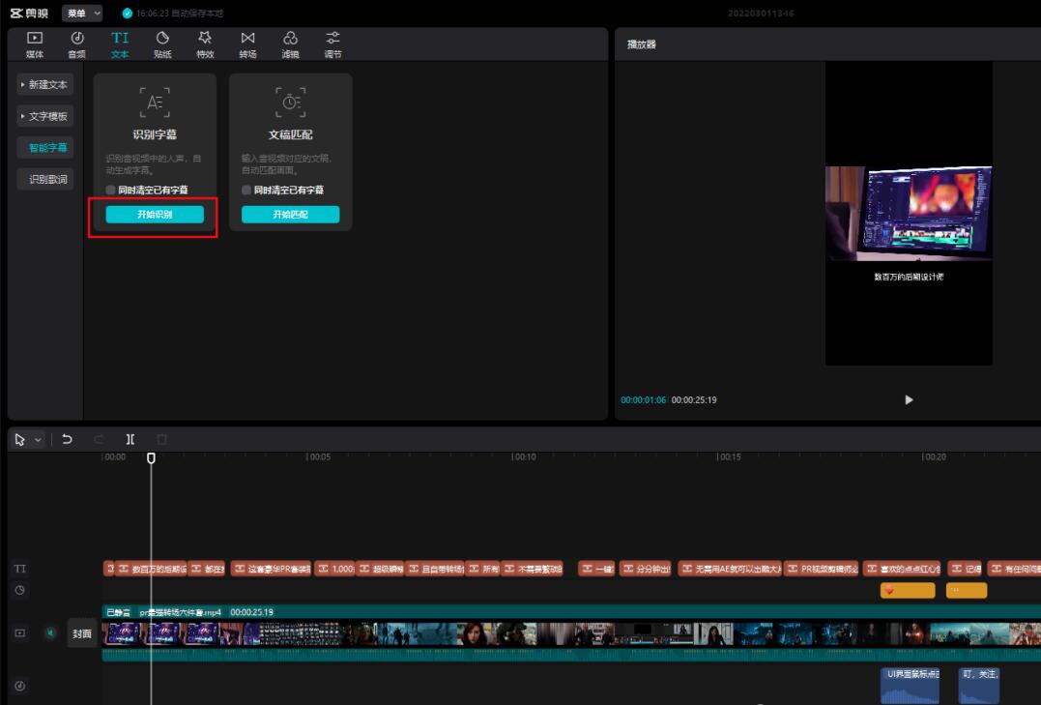The image size is (1041, 705).
Task: Check 同时清空已有字幕 under 文稿匹配
Action: 246,191
